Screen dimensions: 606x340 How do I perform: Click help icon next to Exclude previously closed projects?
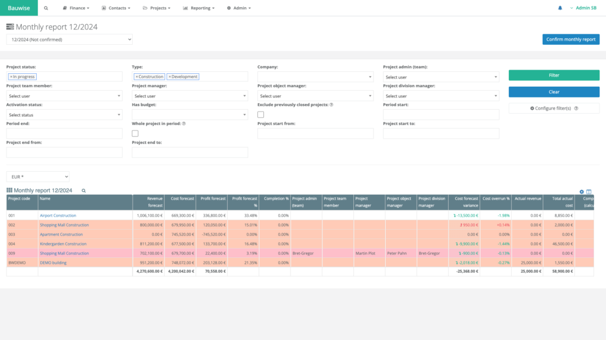click(331, 104)
